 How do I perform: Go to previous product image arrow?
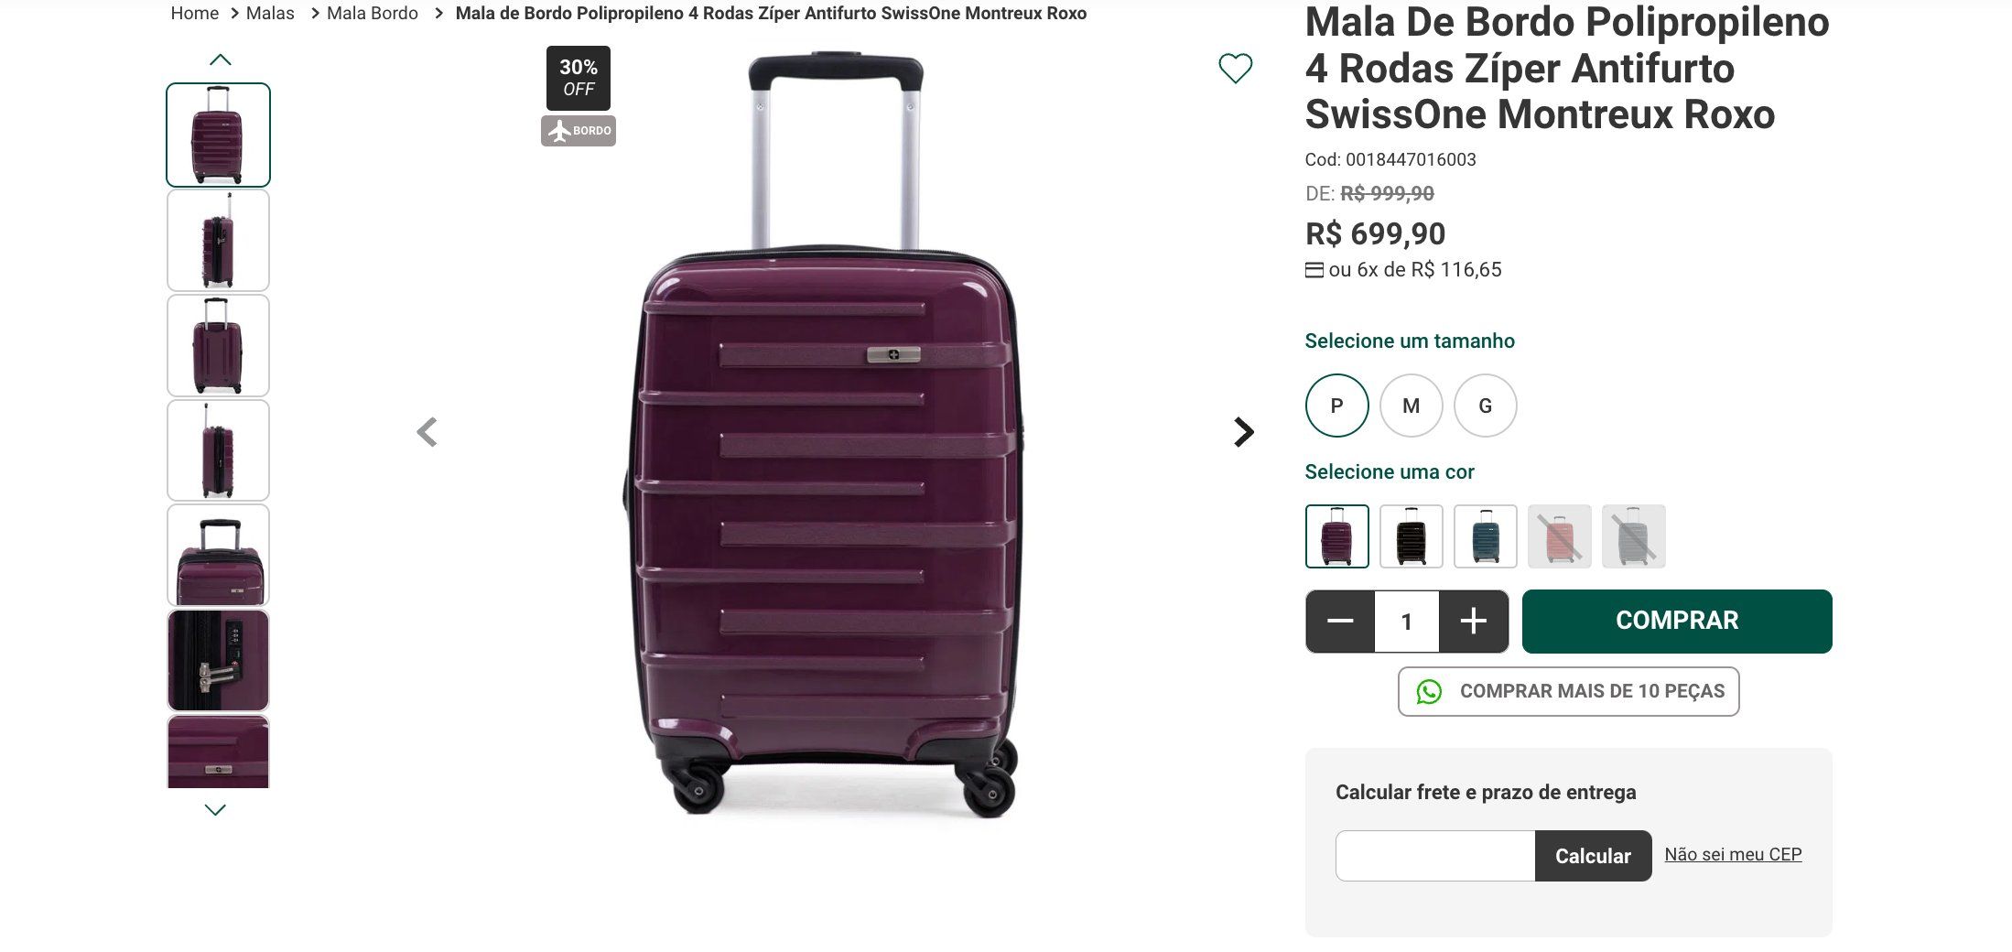pos(427,432)
